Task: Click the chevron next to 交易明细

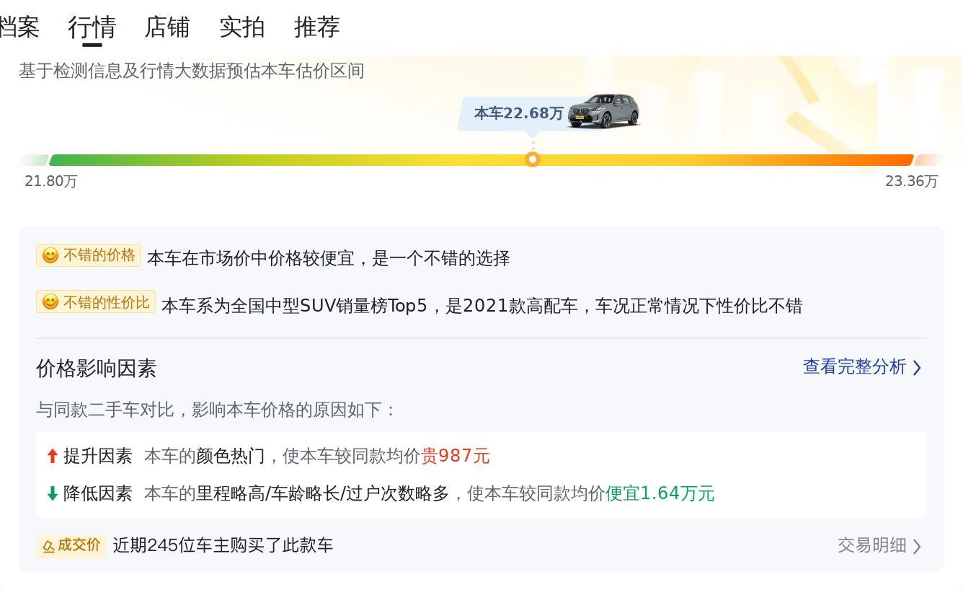Action: tap(917, 547)
